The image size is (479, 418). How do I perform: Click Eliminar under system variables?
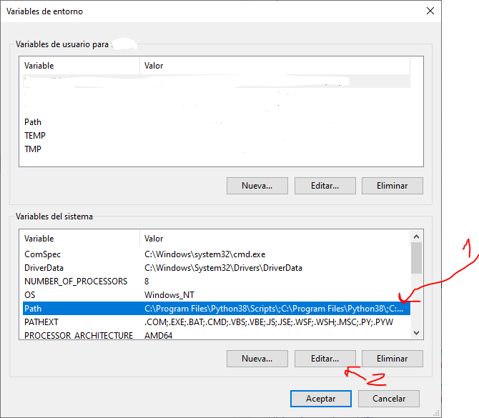pos(392,358)
